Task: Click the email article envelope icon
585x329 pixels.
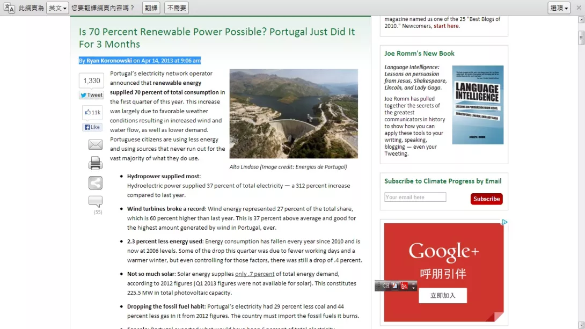Action: (x=95, y=144)
